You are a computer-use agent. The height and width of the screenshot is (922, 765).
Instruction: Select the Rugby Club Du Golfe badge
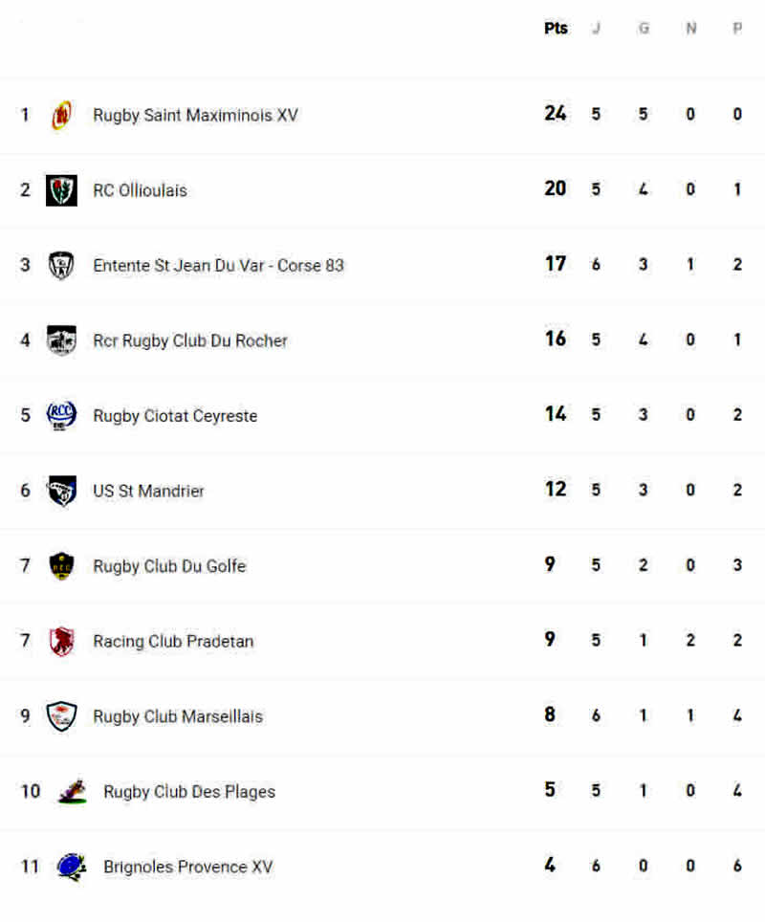pos(62,565)
